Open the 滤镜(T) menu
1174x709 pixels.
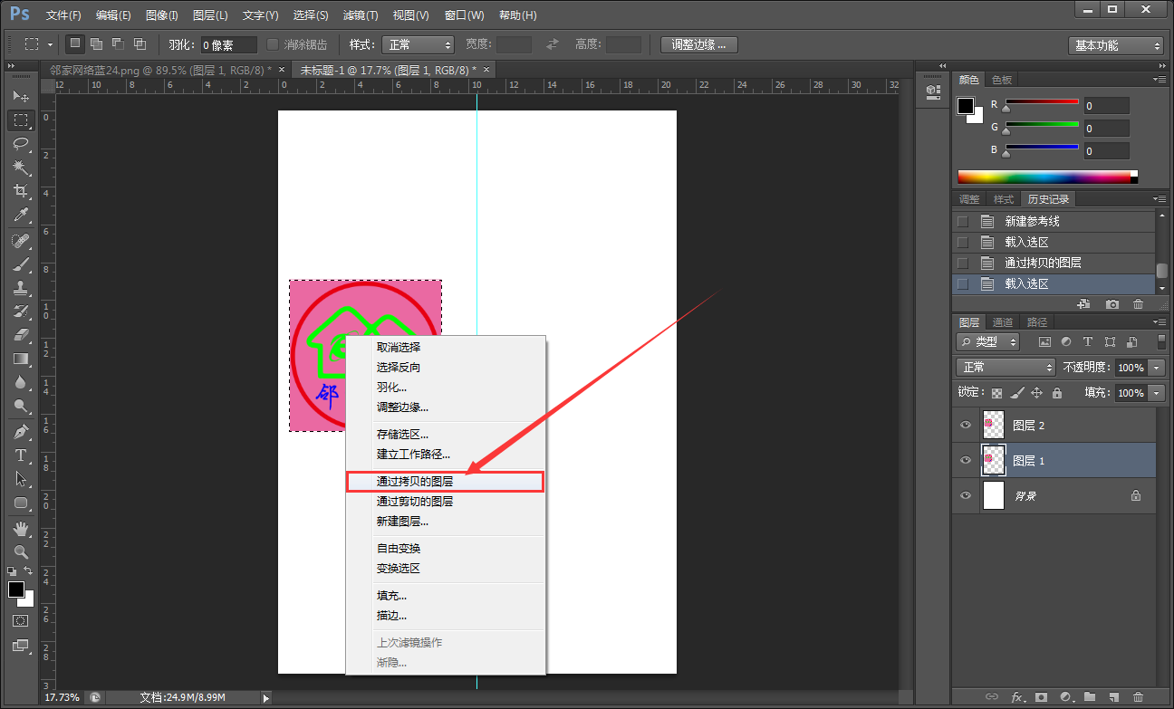click(361, 15)
